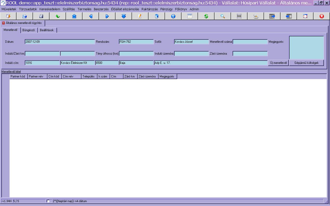This screenshot has height=206, width=330.
Task: Click the red X close toolbar icon
Action: [322, 16]
